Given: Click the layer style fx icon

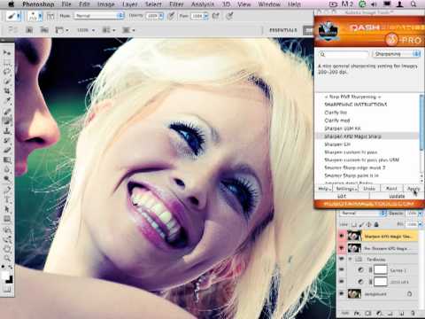Looking at the screenshot, I should click(x=357, y=313).
